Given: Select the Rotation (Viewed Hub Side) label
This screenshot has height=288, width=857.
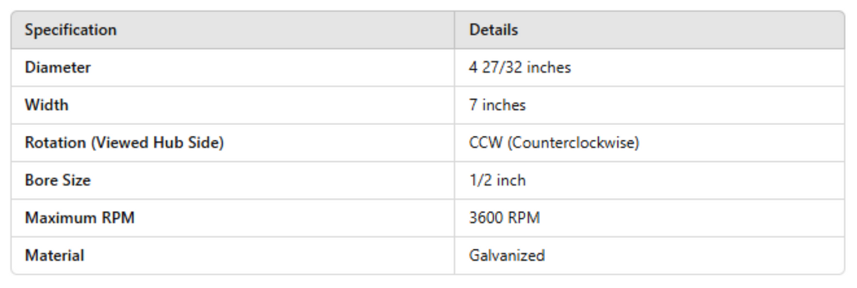Looking at the screenshot, I should (x=124, y=143).
